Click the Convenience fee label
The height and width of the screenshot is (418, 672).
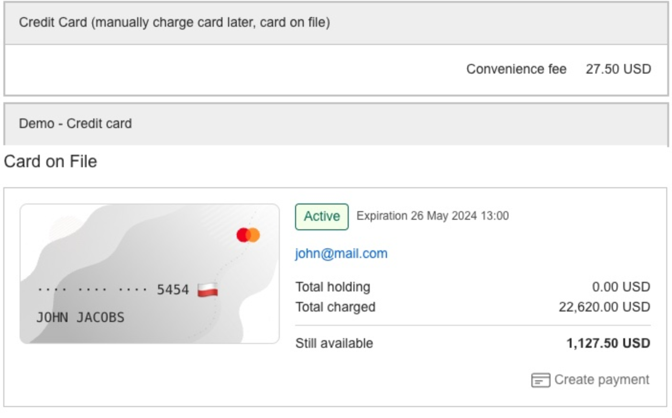point(516,69)
